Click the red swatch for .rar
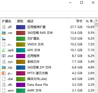Screen dimensions: 98x93 tap(21, 33)
